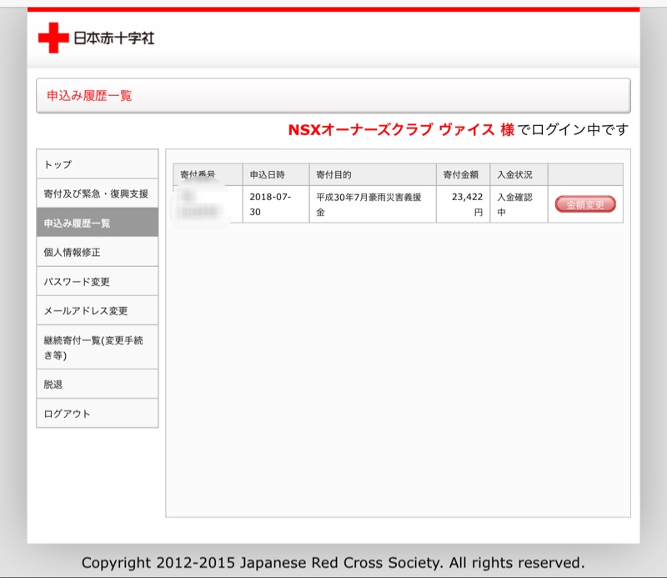Select the amount cell 23,422 円
The height and width of the screenshot is (578, 667).
(463, 204)
